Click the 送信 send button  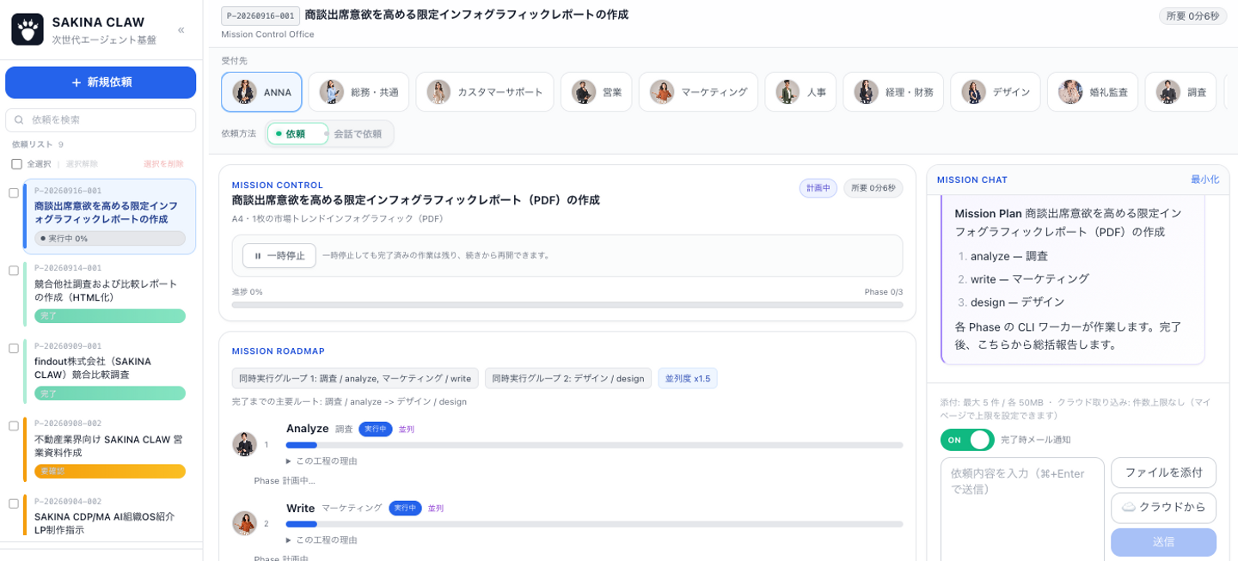click(x=1163, y=542)
